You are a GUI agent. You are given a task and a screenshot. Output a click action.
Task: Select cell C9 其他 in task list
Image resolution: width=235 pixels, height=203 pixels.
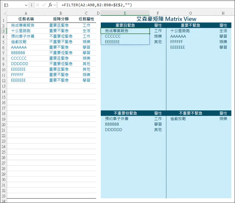(86, 64)
